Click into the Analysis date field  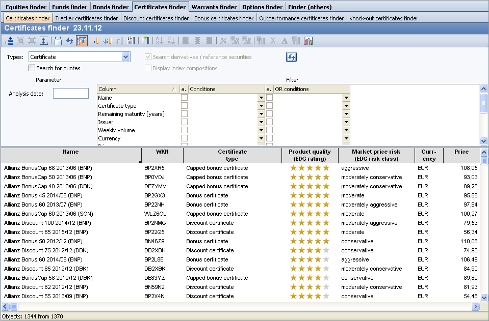[x=71, y=94]
